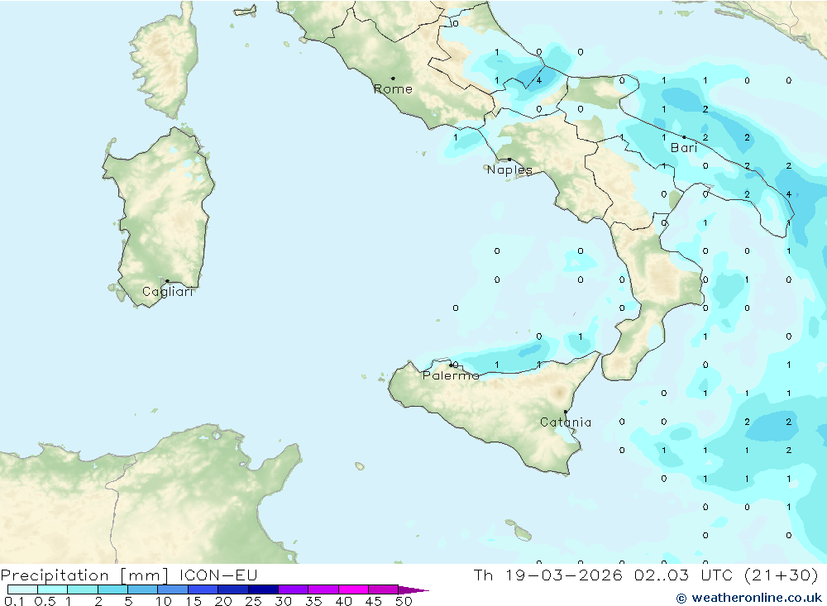Click the Palermo city label

[x=451, y=375]
